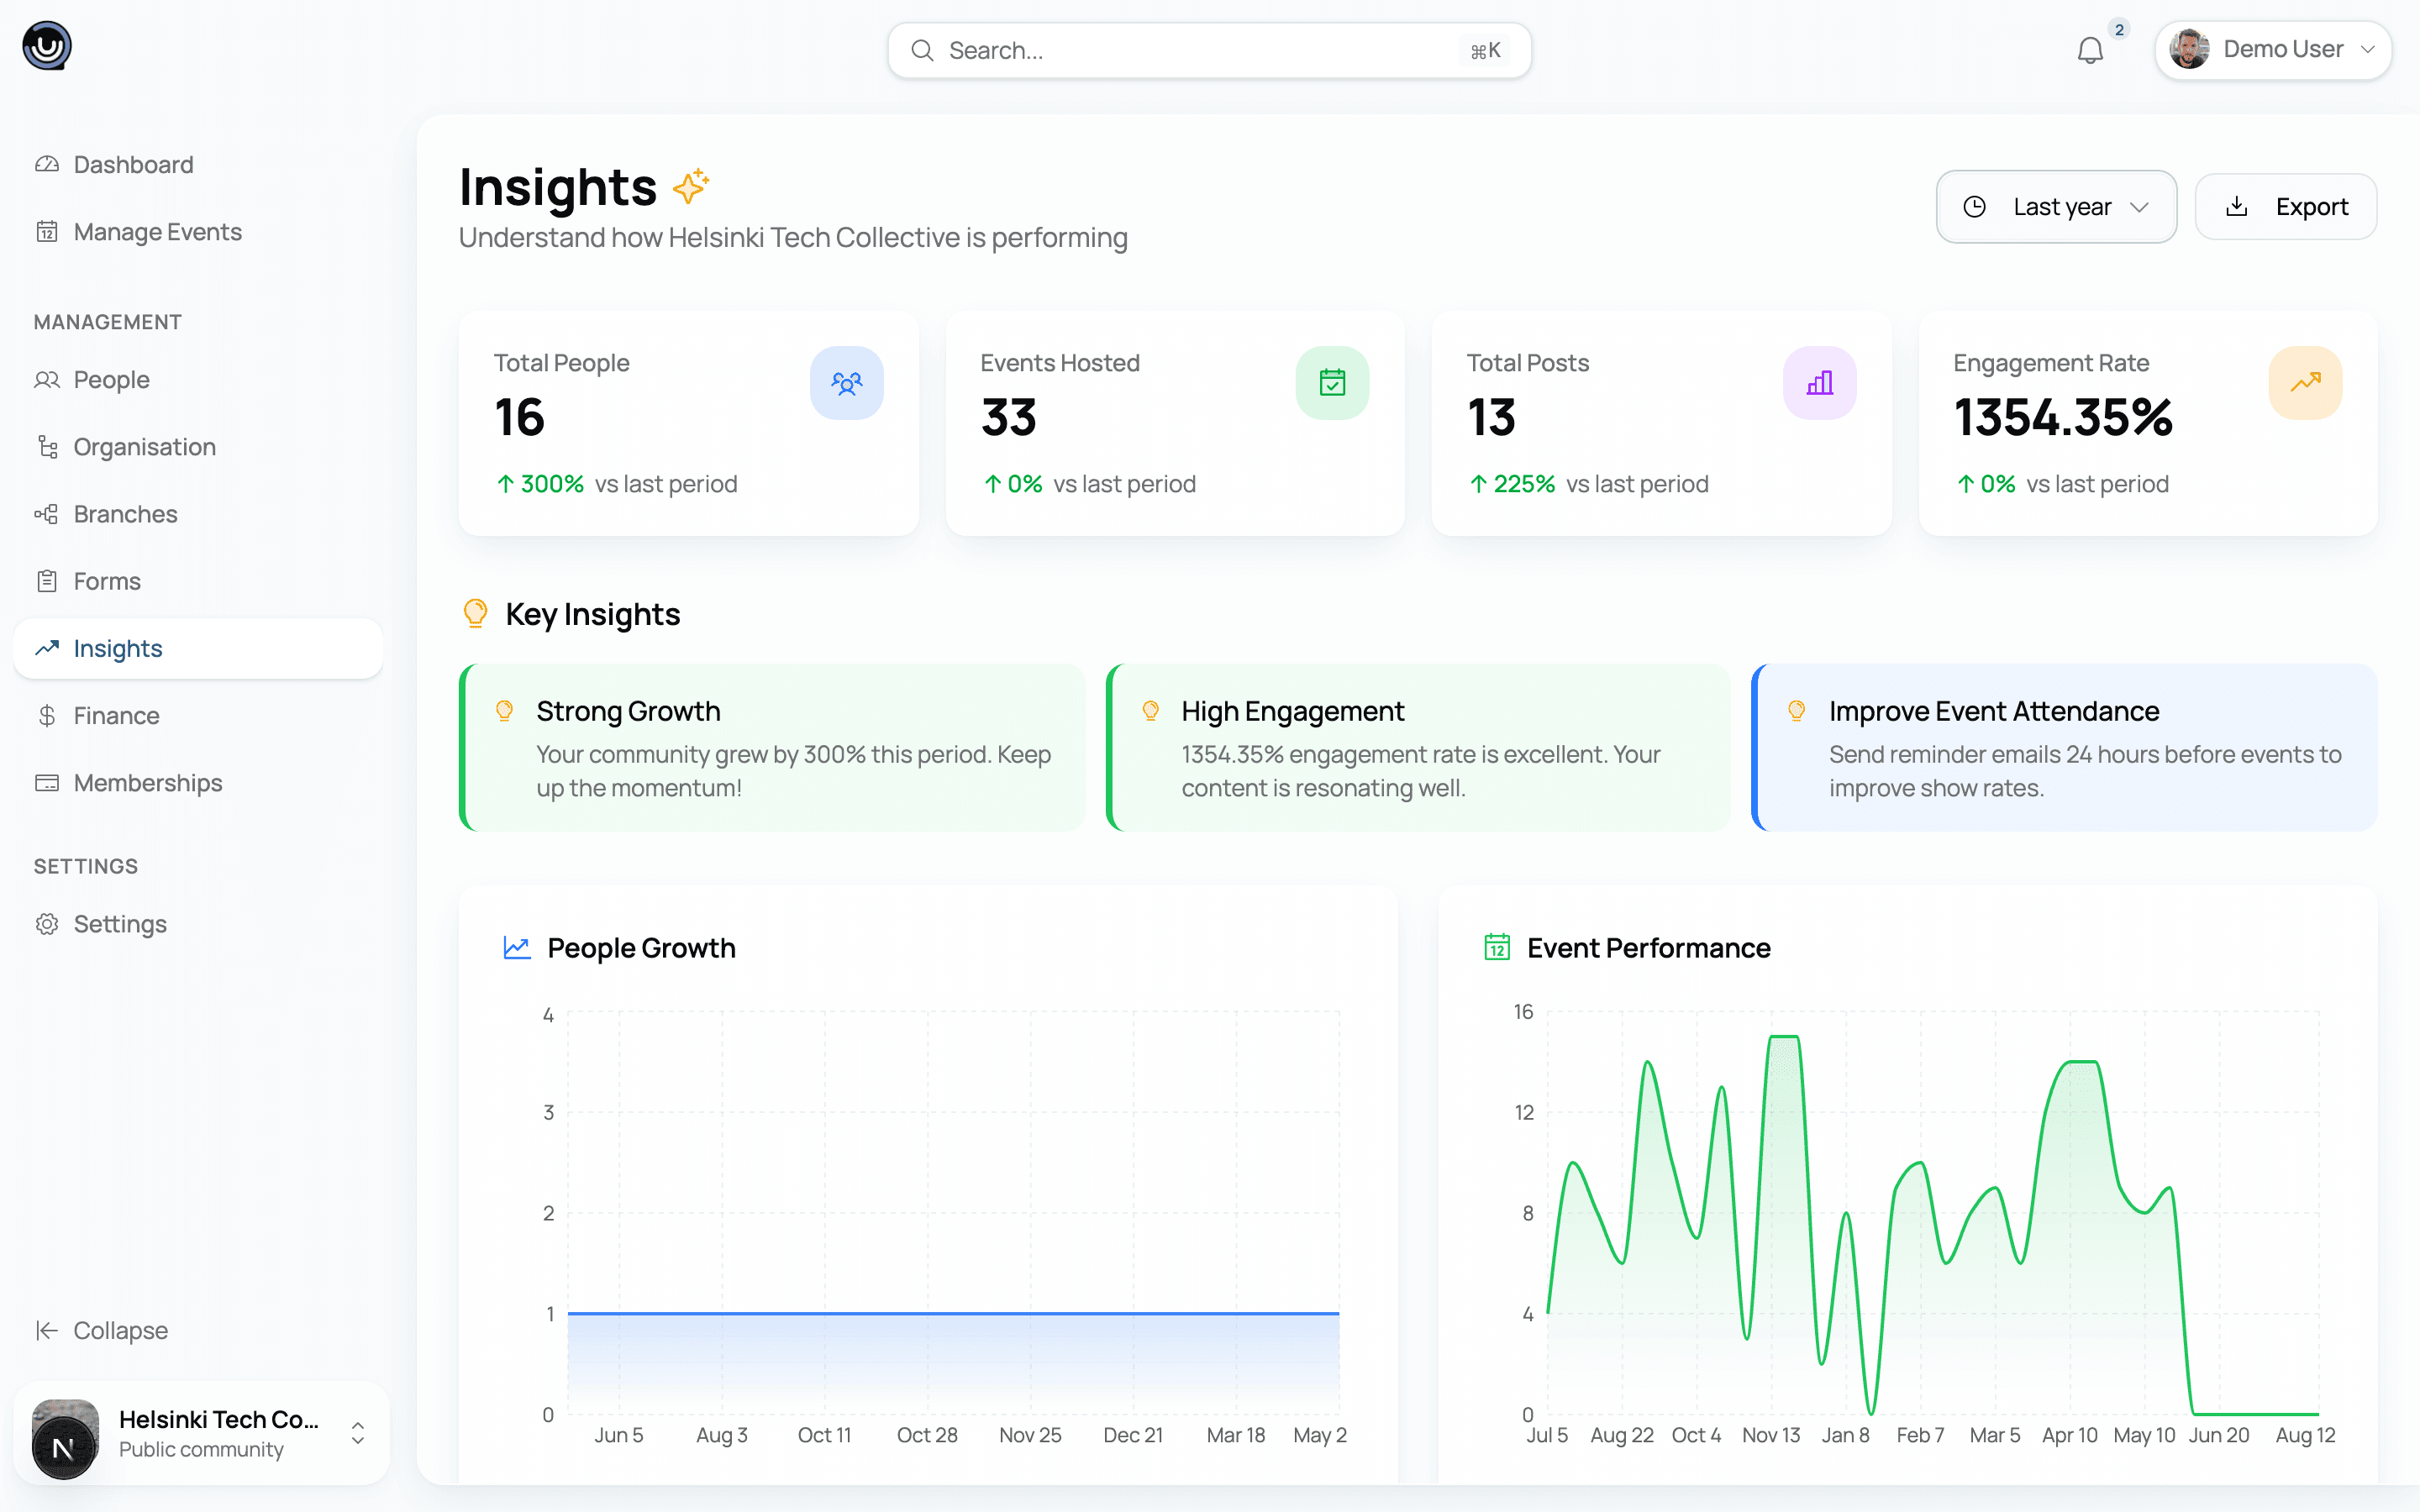Click the Engagement Rate trend icon

tap(2305, 382)
